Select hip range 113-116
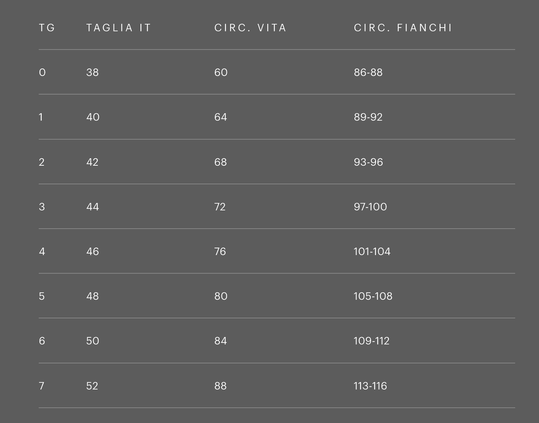The width and height of the screenshot is (539, 423). [x=370, y=386]
